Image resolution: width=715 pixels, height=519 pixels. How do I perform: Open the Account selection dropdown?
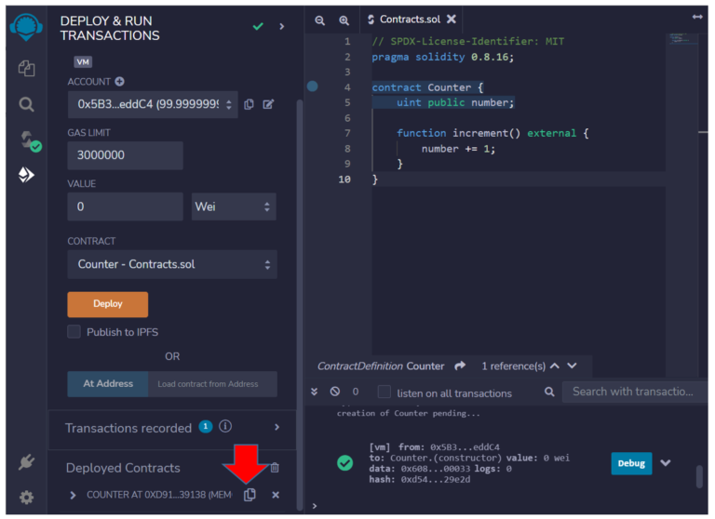coord(153,104)
